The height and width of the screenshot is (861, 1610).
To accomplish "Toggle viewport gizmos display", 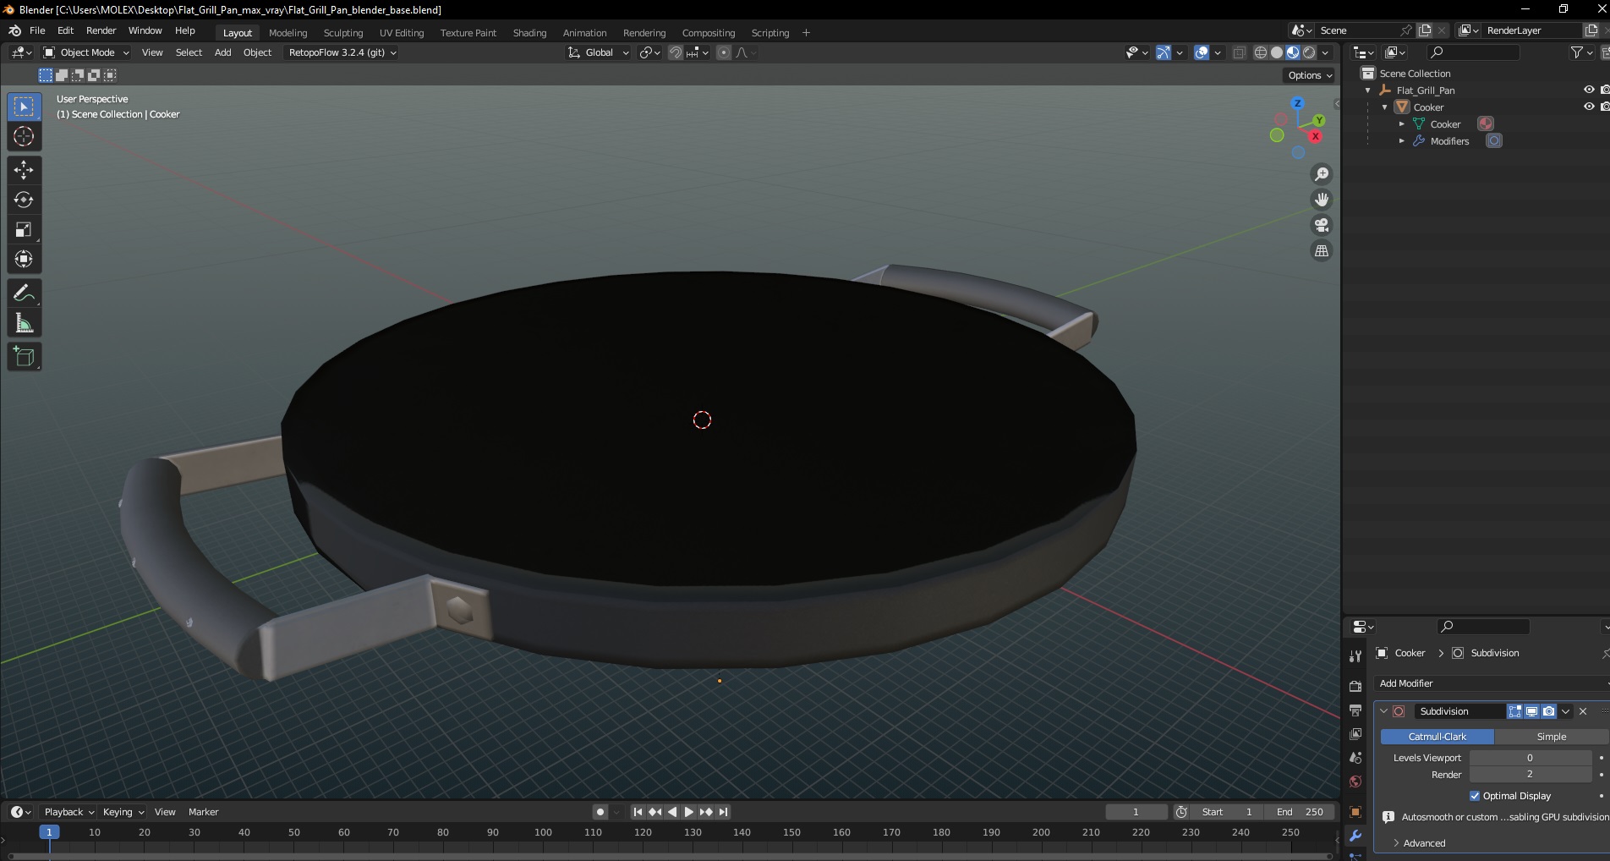I will (1164, 52).
